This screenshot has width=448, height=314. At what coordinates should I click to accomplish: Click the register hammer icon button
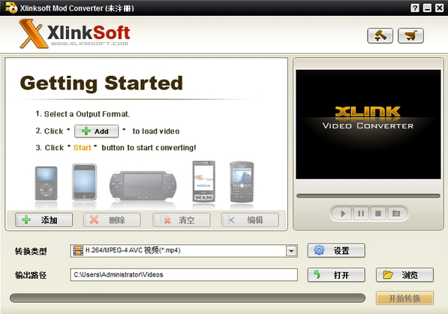click(x=380, y=36)
